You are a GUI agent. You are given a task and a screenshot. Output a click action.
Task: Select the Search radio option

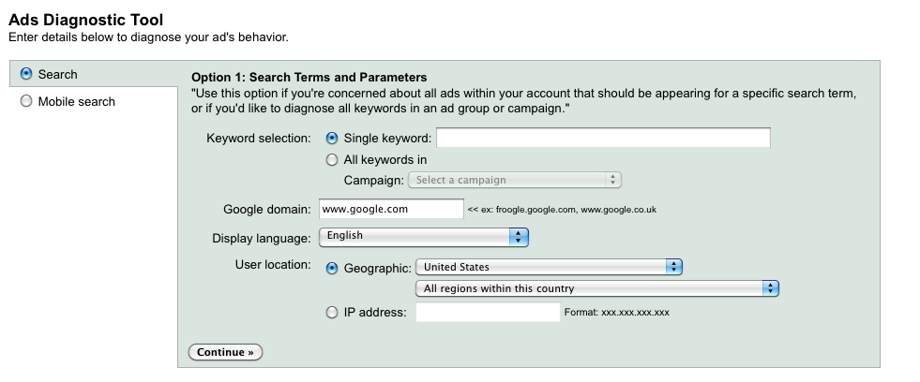pos(26,74)
